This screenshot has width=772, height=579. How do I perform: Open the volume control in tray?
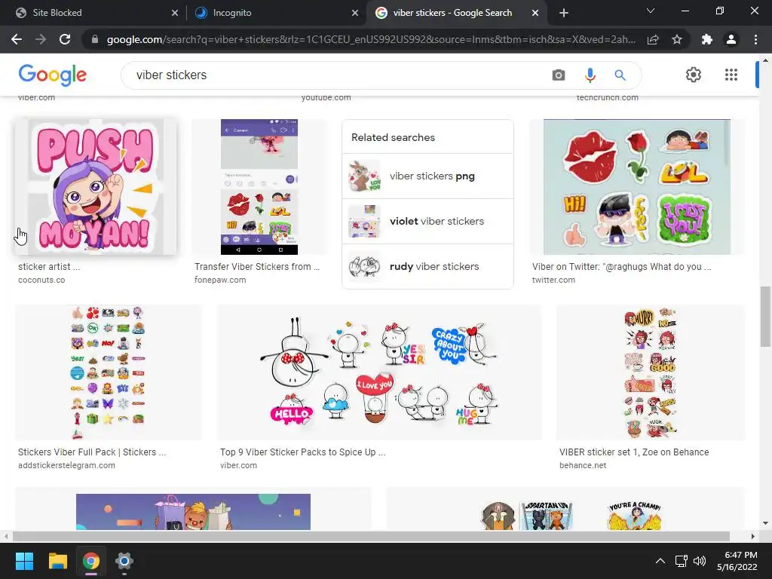click(x=699, y=561)
